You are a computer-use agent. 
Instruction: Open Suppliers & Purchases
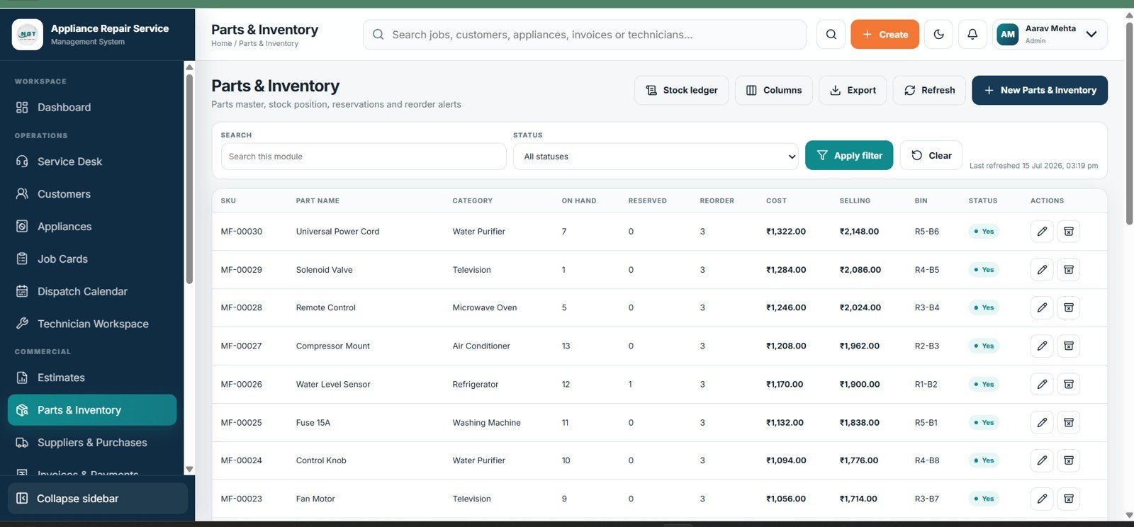(92, 443)
